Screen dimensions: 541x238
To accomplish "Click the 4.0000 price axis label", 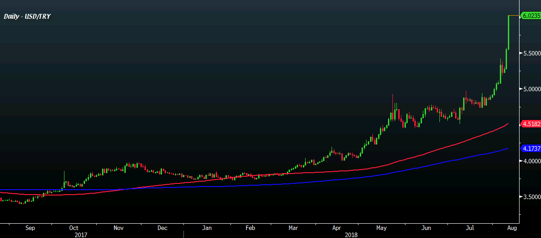I will [x=532, y=161].
